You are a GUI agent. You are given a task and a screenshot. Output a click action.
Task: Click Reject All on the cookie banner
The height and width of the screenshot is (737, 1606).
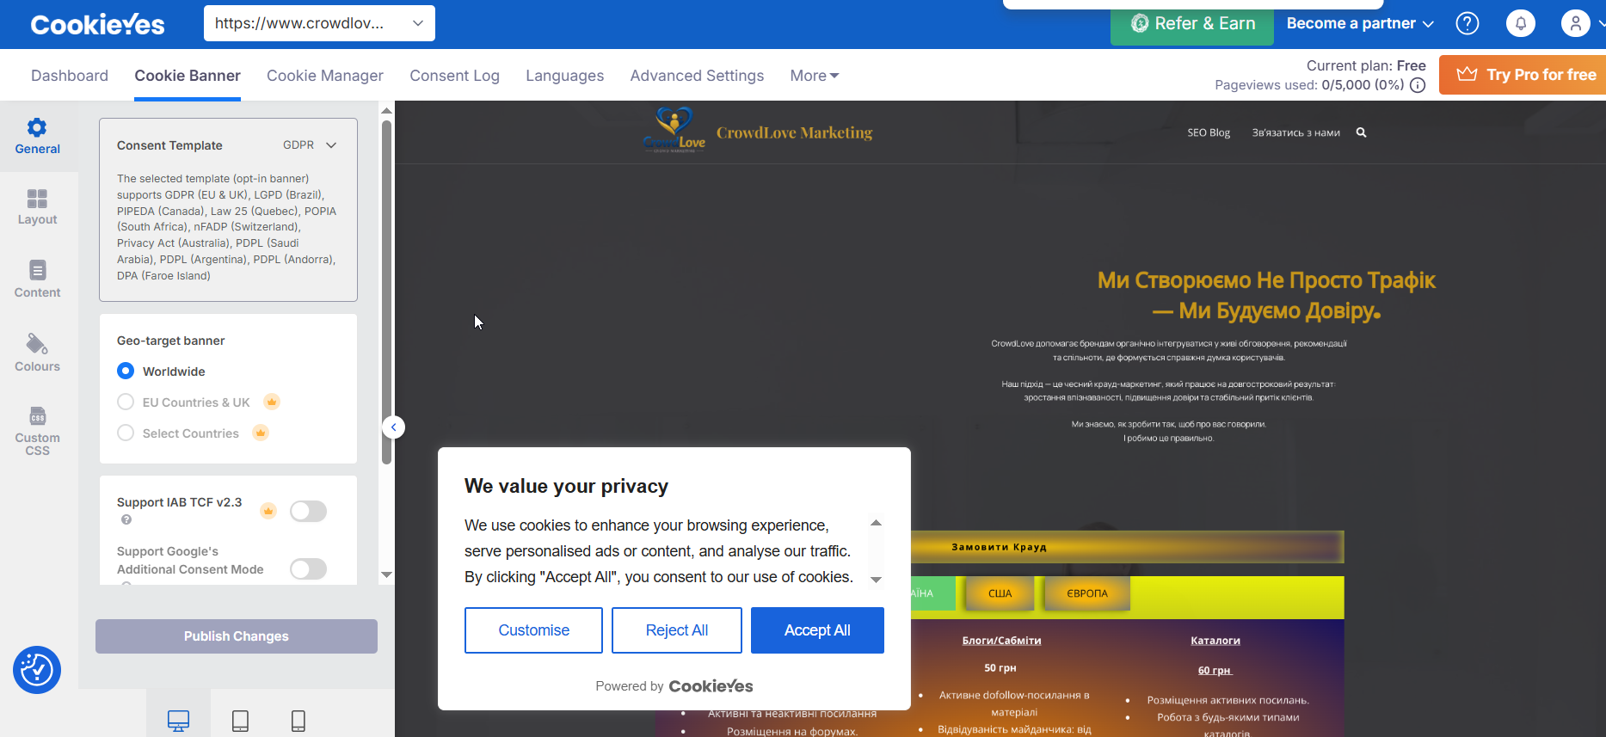coord(677,630)
